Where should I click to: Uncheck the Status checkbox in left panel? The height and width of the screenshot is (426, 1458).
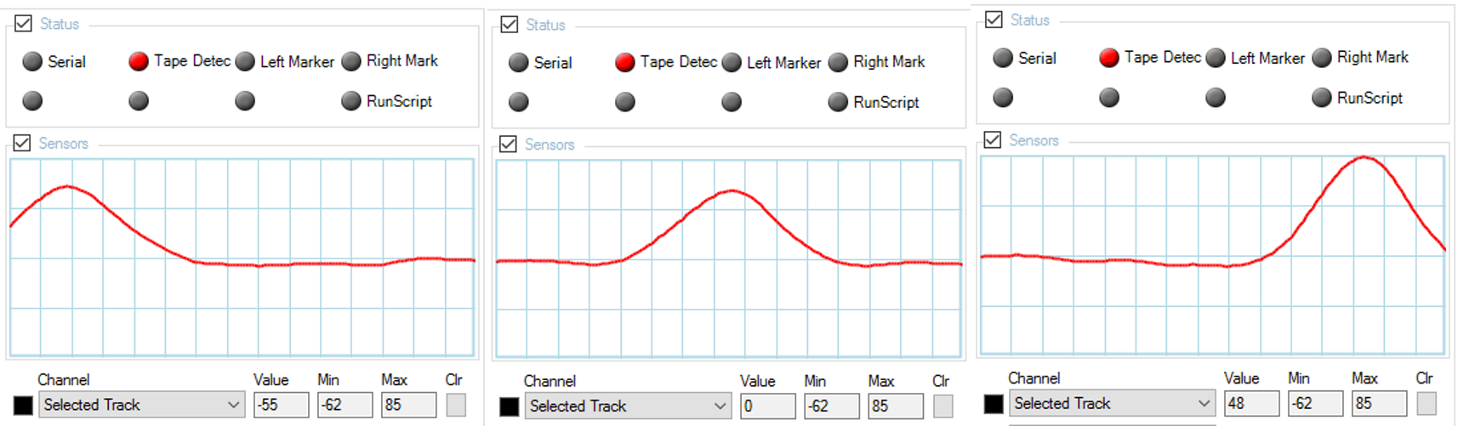pos(24,24)
